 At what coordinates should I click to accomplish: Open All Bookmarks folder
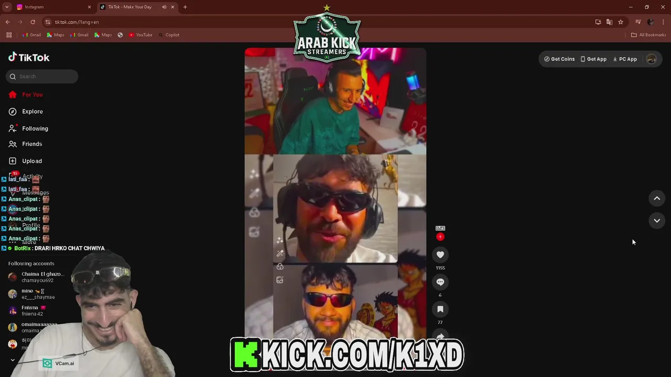648,35
